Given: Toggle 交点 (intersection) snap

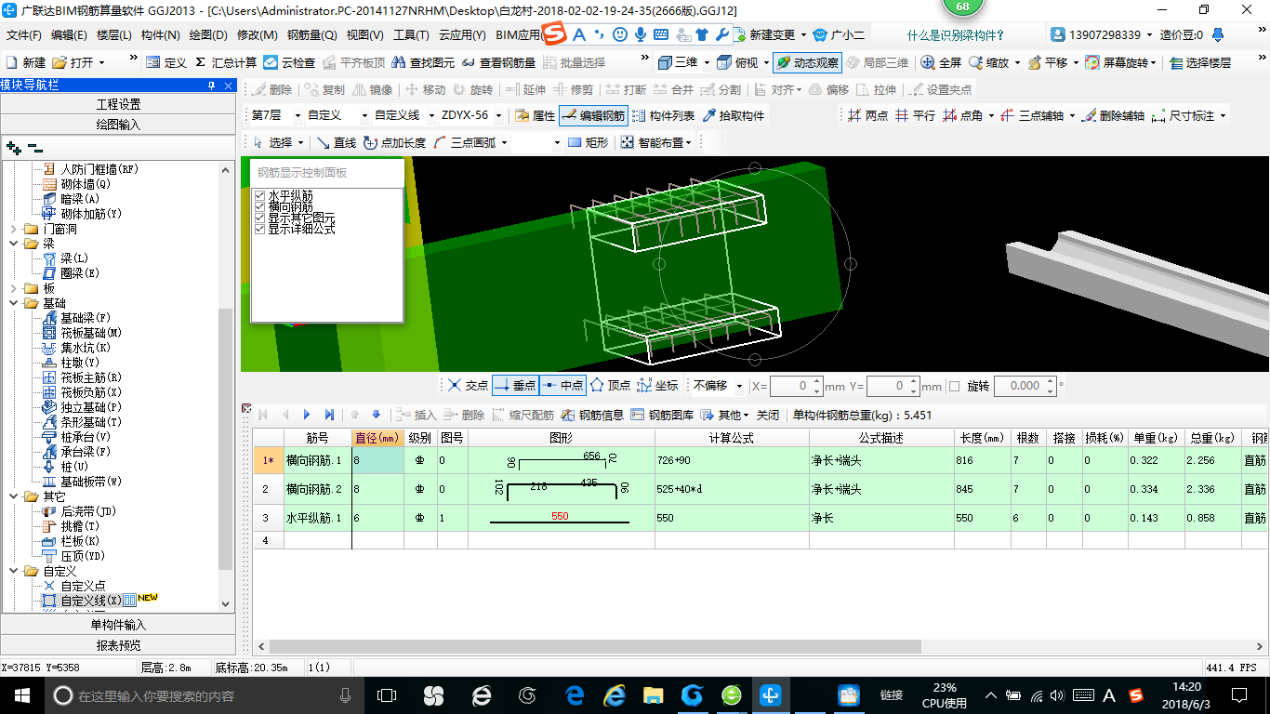Looking at the screenshot, I should (468, 385).
